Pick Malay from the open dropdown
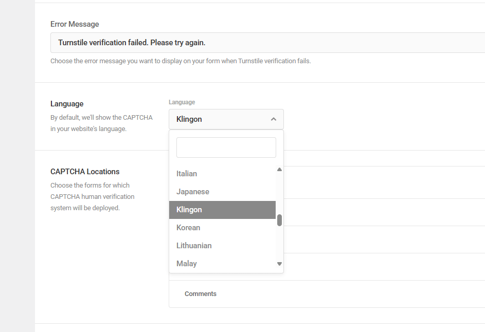 pyautogui.click(x=186, y=263)
